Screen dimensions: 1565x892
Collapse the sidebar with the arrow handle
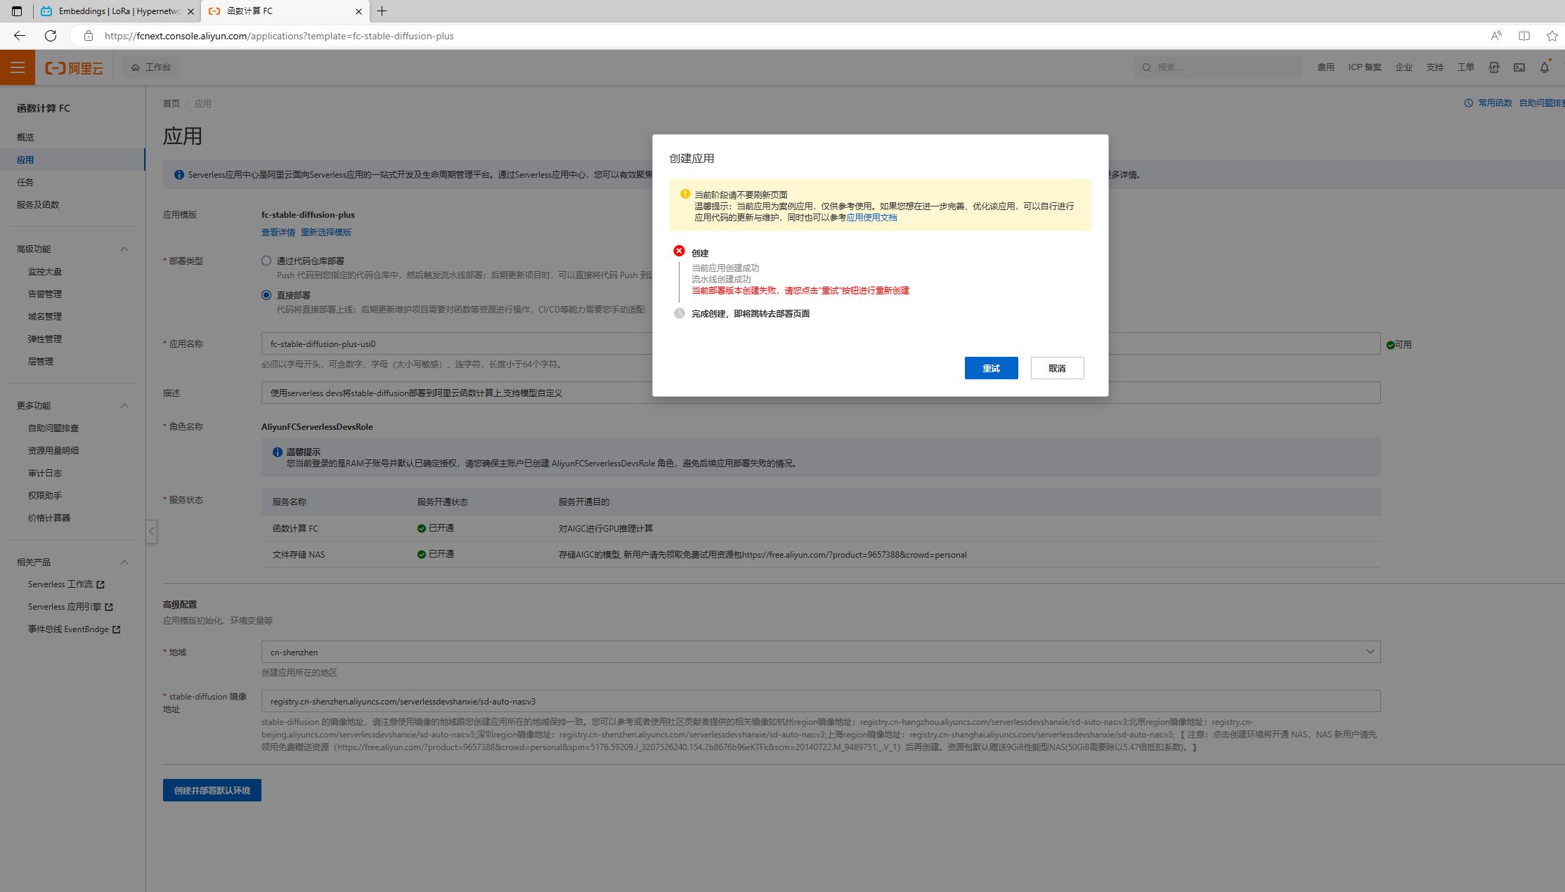pos(151,532)
